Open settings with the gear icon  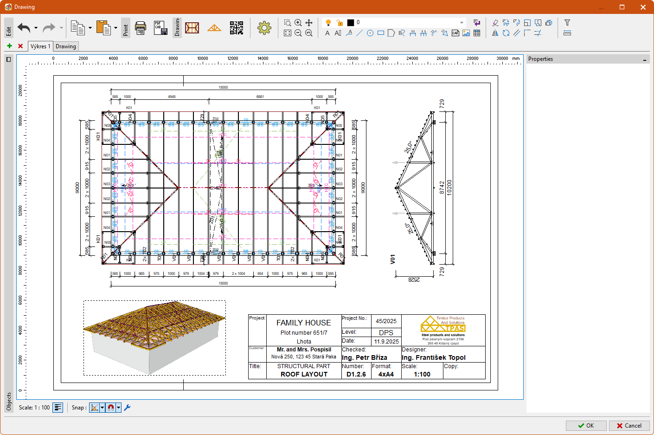click(264, 28)
